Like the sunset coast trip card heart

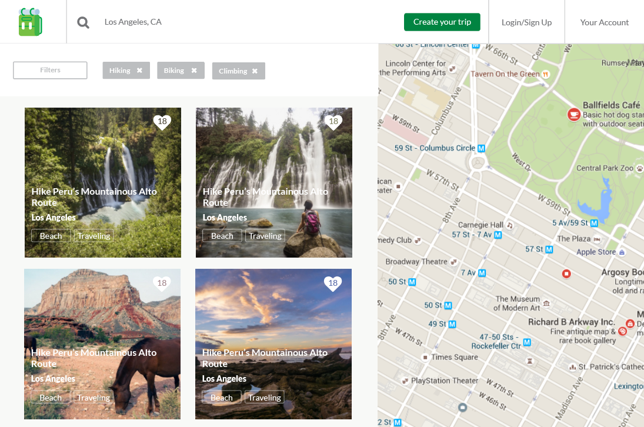click(333, 283)
